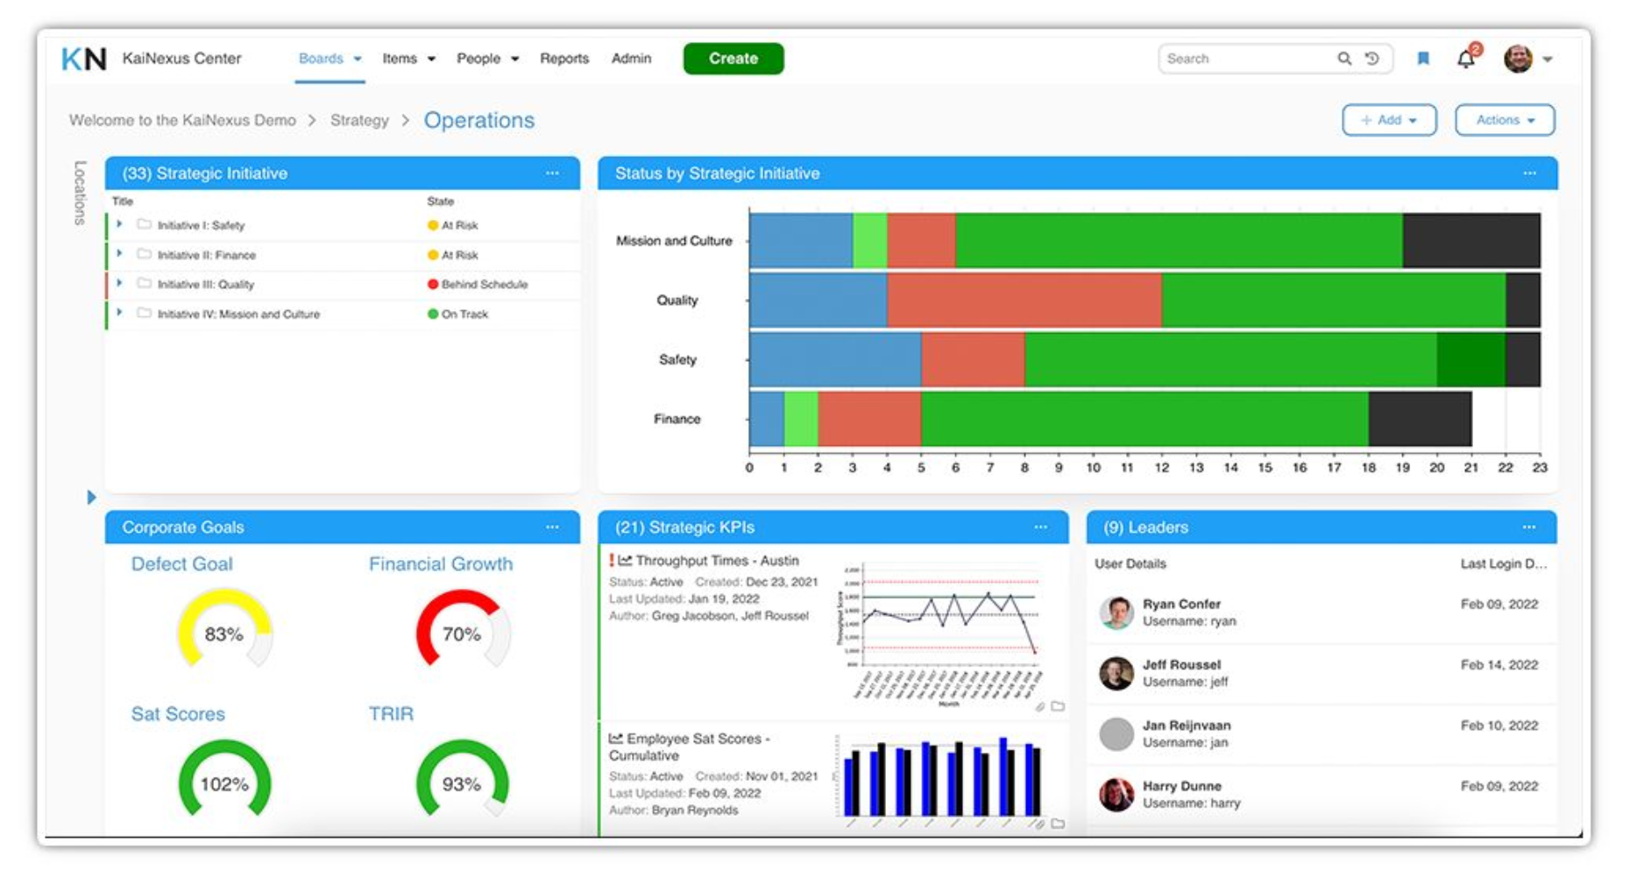Click the KaiNexus KN logo
Image resolution: width=1637 pixels, height=892 pixels.
[83, 58]
